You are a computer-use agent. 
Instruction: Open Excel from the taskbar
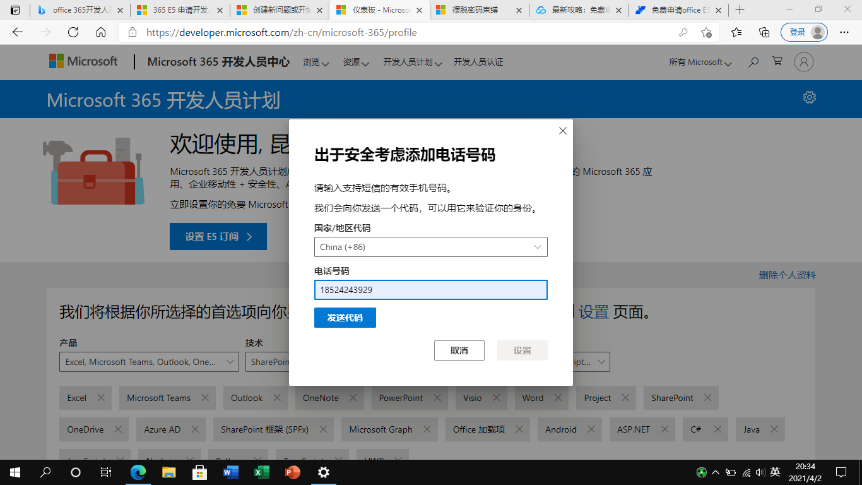pyautogui.click(x=262, y=472)
